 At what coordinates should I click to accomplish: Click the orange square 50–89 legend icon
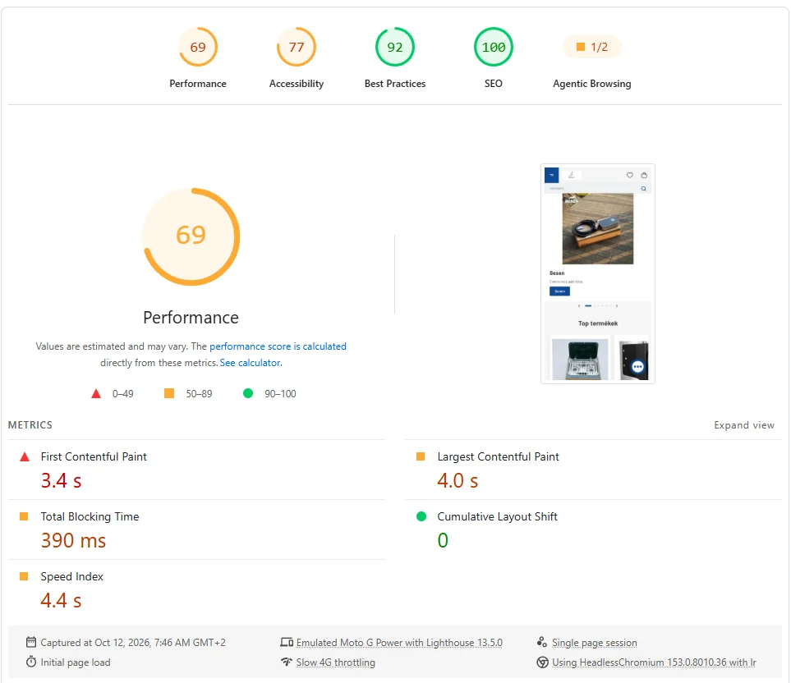click(169, 393)
